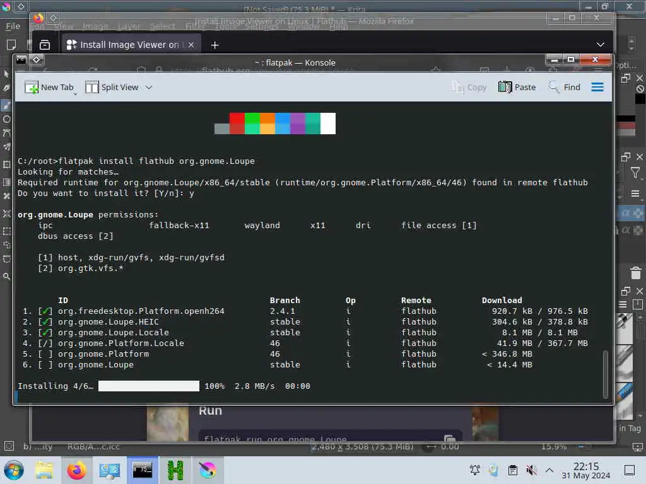Click the org.freedesktop.Platform.openh264 row text
This screenshot has height=484, width=646.
pyautogui.click(x=141, y=311)
